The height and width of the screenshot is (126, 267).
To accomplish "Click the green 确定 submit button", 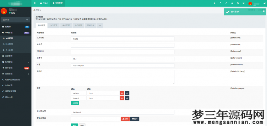I will [74, 125].
